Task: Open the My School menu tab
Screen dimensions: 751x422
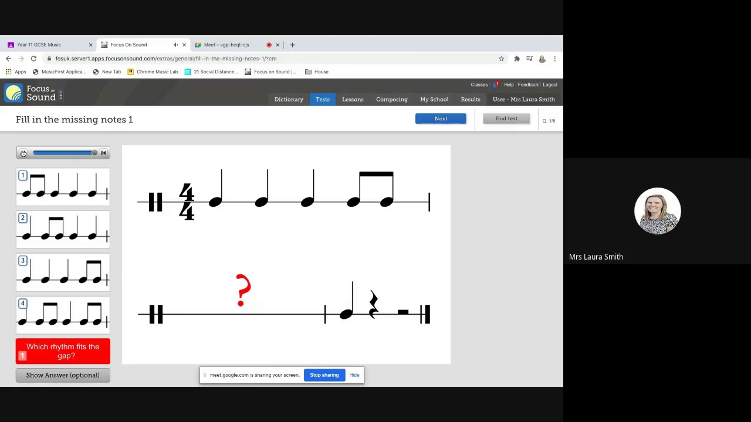Action: [x=434, y=100]
